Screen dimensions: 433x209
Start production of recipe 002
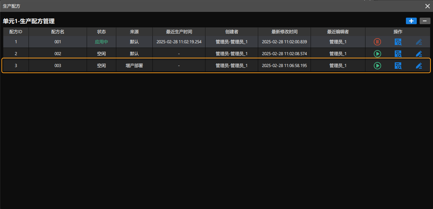(x=377, y=53)
